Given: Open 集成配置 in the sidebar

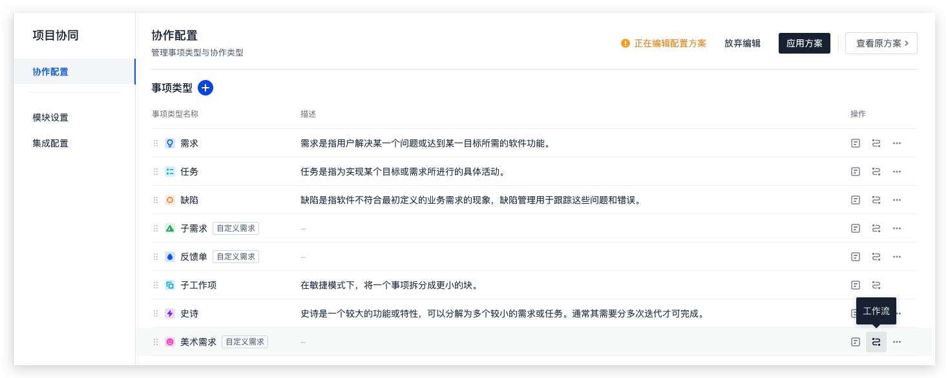Looking at the screenshot, I should 50,143.
